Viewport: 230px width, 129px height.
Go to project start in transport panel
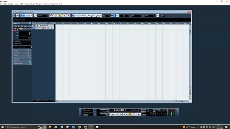tap(110, 114)
